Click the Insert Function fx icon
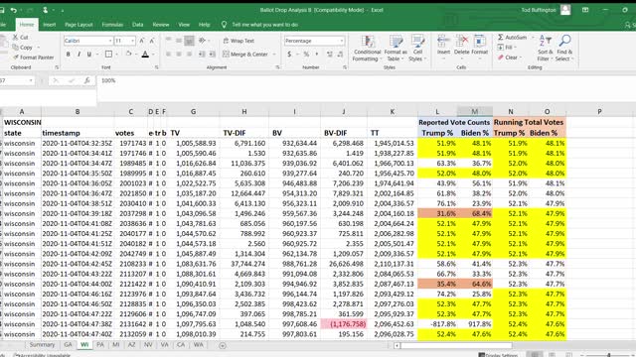Screen dimensions: 636x357 coord(86,81)
